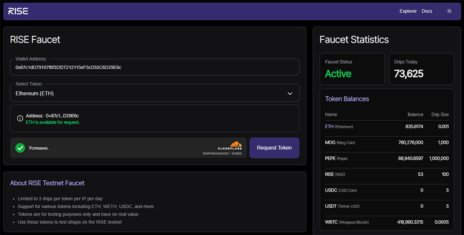Click the truncated address 0x87c1...D29E6c

(62, 116)
